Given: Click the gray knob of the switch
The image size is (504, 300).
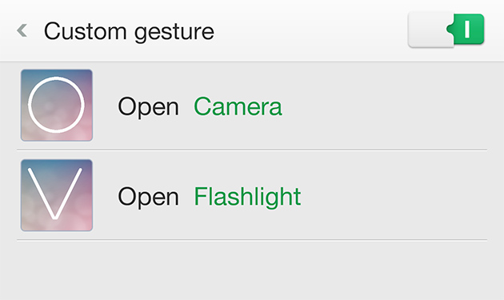Looking at the screenshot, I should click(430, 30).
